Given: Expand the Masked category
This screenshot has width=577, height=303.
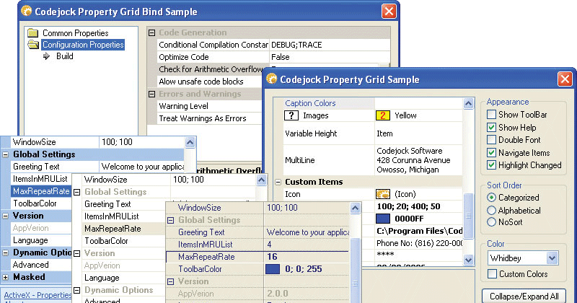Looking at the screenshot, I should click(6, 277).
